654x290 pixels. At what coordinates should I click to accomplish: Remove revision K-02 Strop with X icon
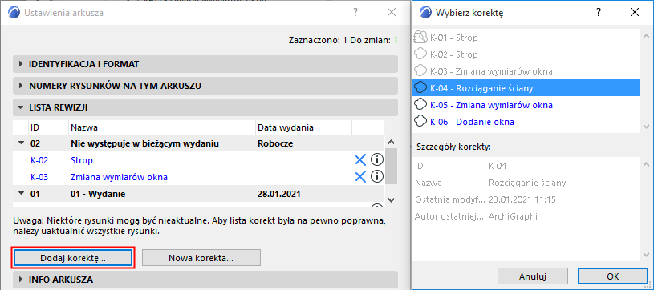[x=360, y=160]
